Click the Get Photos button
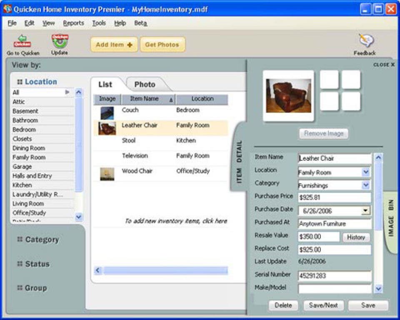Image resolution: width=400 pixels, height=320 pixels. [162, 45]
